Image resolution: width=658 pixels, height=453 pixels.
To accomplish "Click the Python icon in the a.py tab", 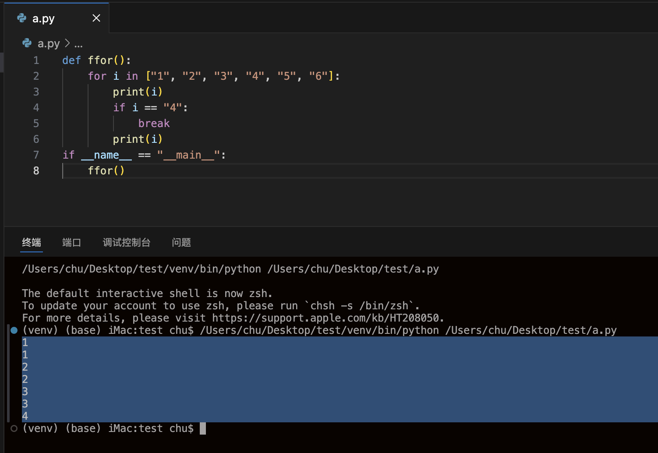I will tap(21, 18).
